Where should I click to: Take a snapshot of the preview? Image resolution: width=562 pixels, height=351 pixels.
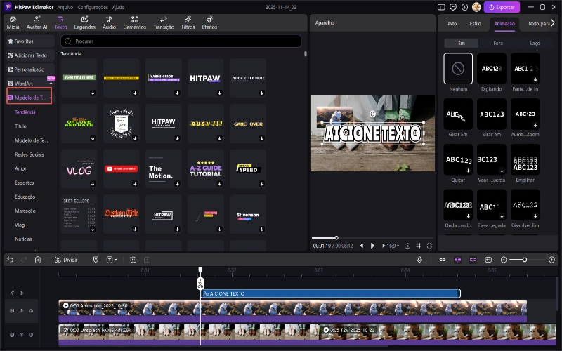407,246
